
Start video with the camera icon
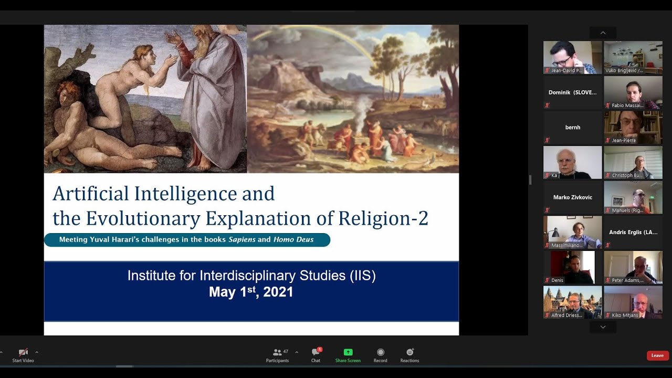(23, 352)
